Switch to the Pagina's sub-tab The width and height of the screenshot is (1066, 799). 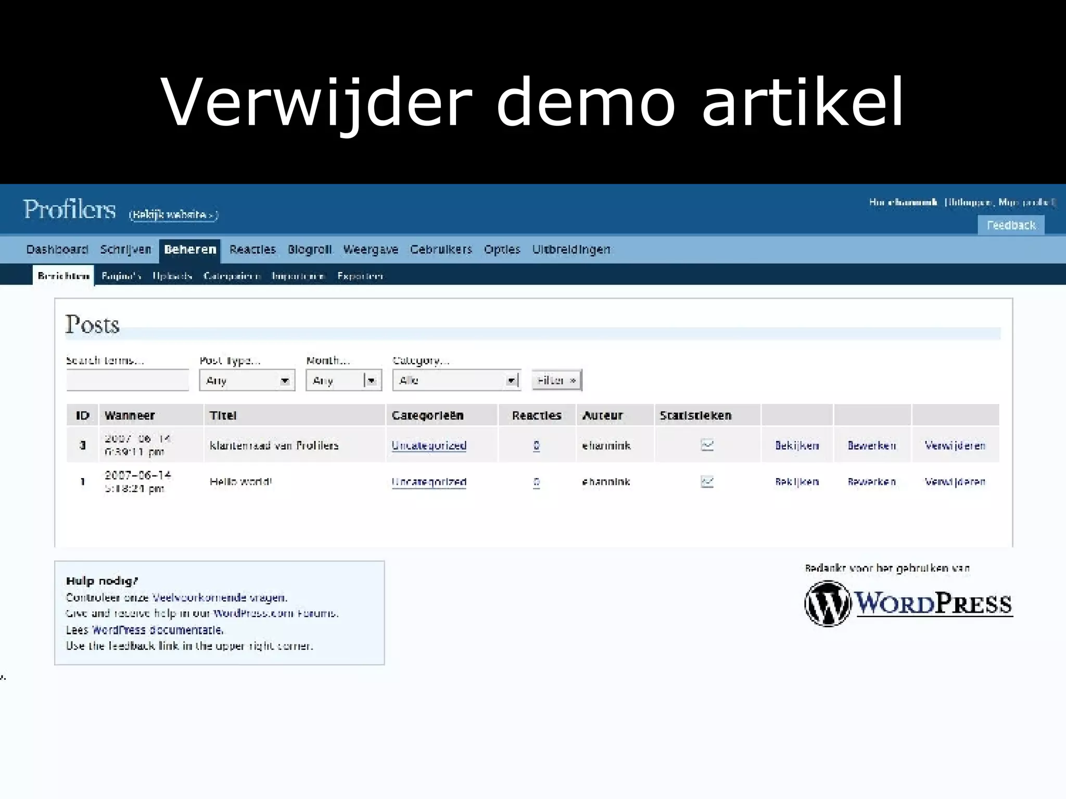(121, 276)
